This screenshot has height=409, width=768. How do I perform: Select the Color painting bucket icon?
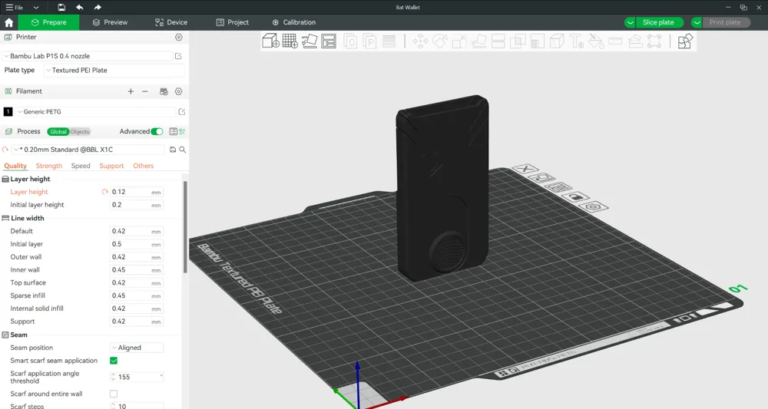pyautogui.click(x=596, y=41)
